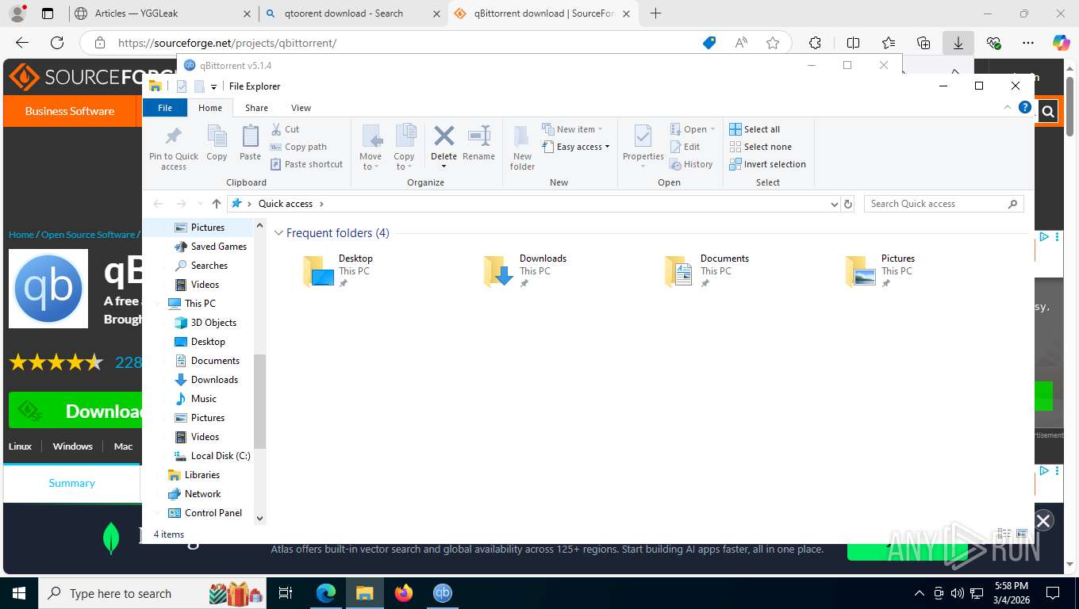This screenshot has width=1079, height=609.
Task: Click Cut in Clipboard group
Action: point(285,129)
